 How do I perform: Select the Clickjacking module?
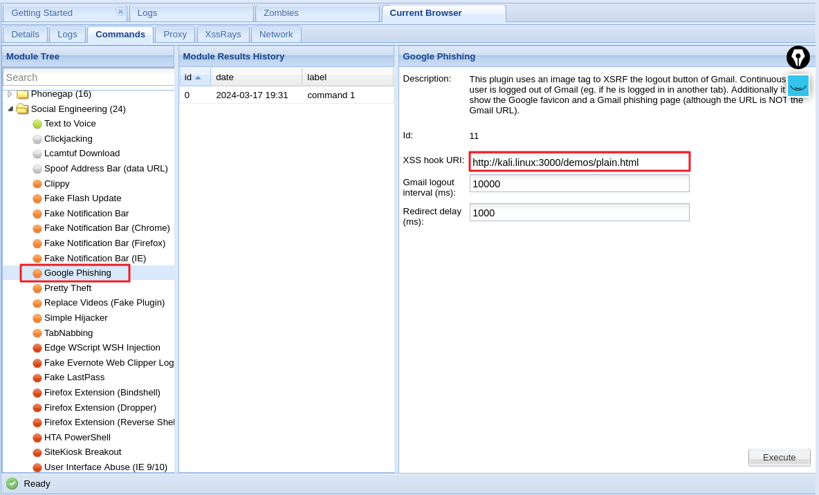pyautogui.click(x=68, y=139)
